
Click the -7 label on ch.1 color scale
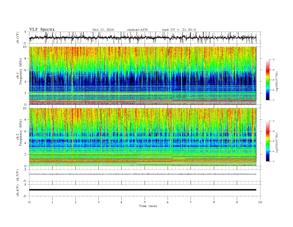click(273, 100)
